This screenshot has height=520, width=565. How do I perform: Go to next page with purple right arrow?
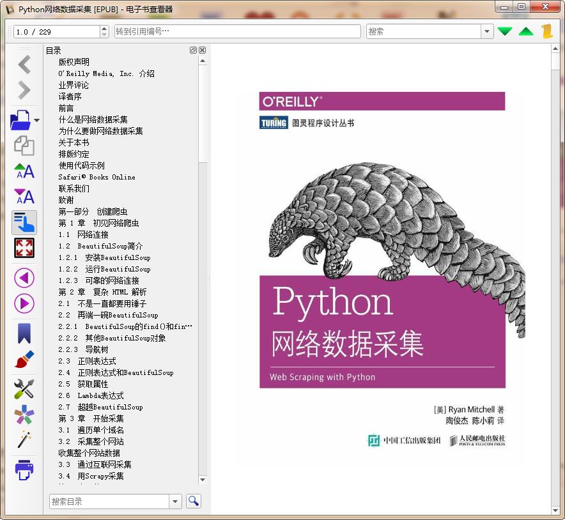[24, 303]
